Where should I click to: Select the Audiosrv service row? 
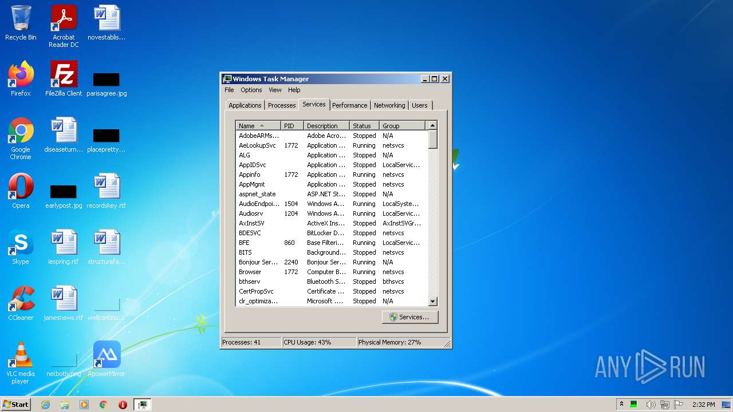[332, 213]
